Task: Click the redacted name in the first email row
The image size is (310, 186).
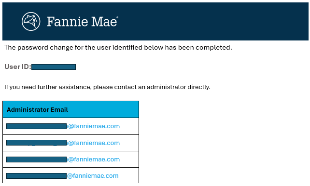Action: point(36,126)
